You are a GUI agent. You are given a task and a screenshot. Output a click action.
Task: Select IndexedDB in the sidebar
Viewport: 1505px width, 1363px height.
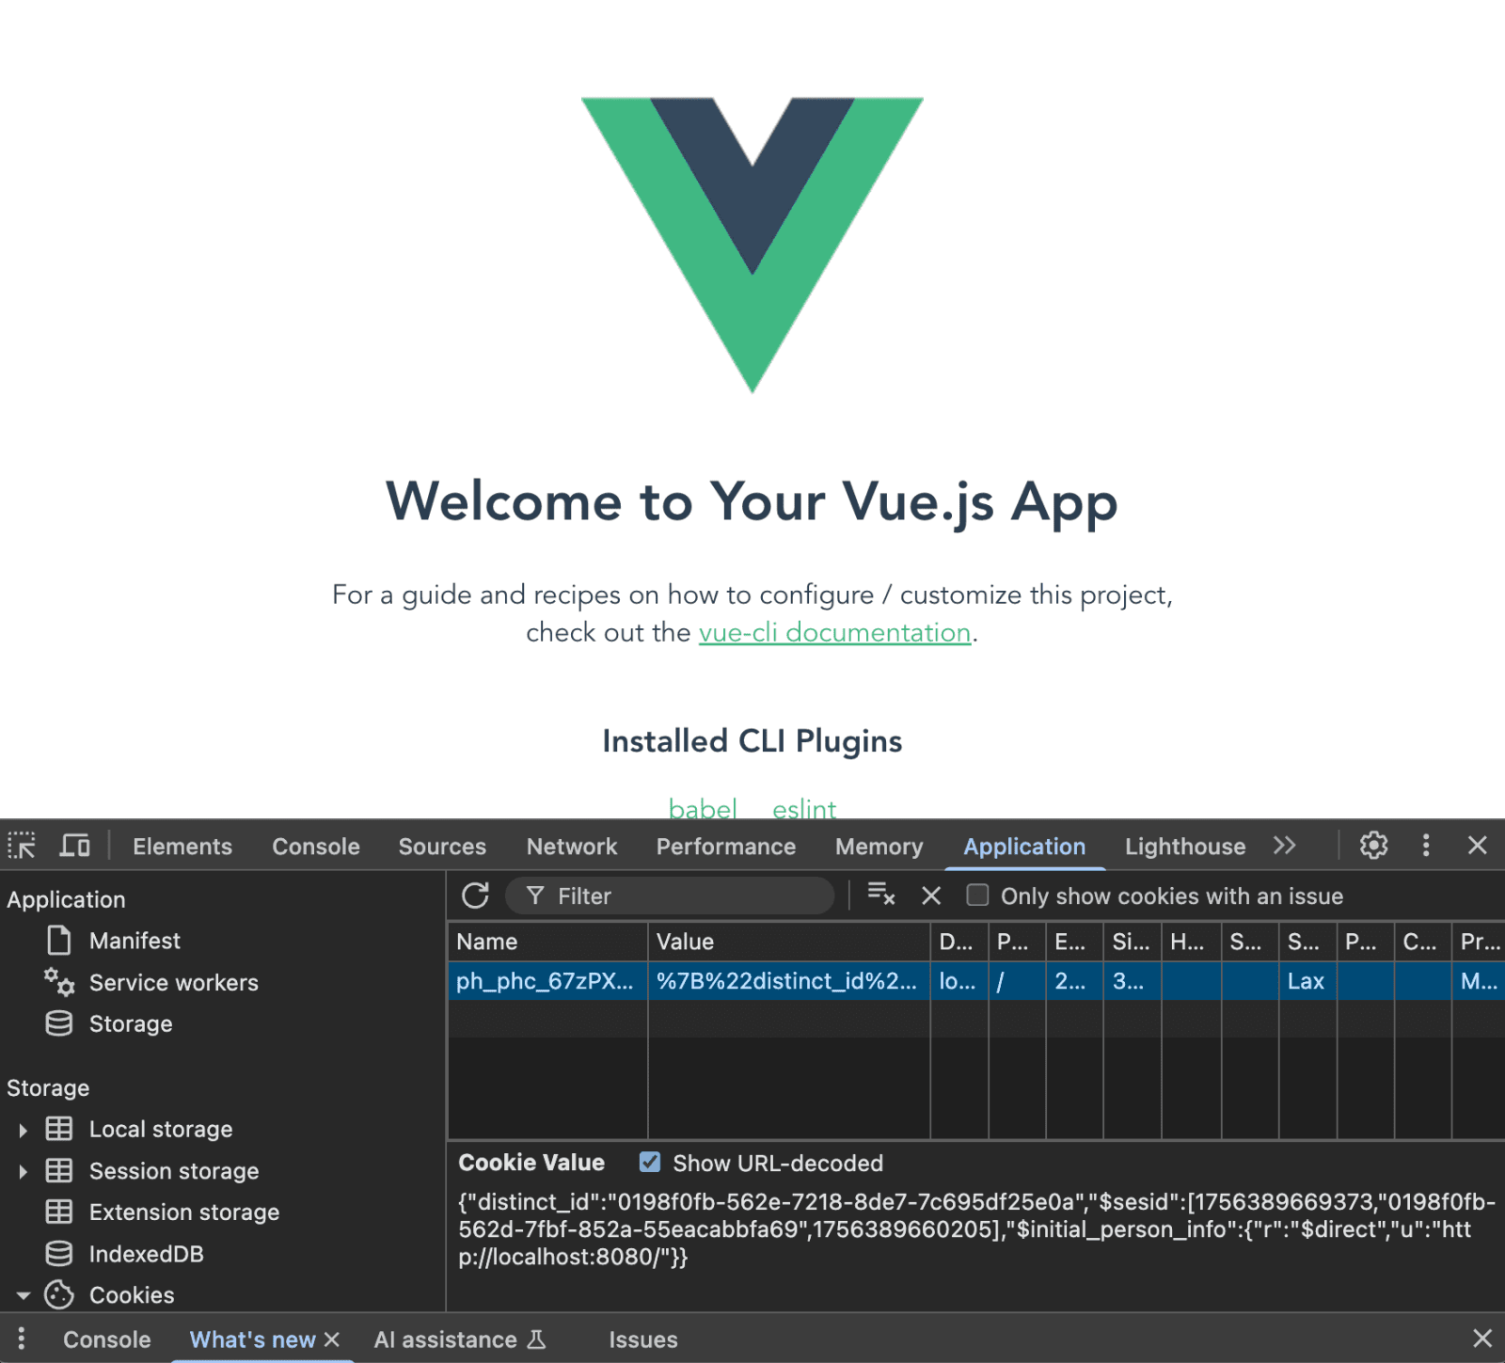pos(146,1254)
